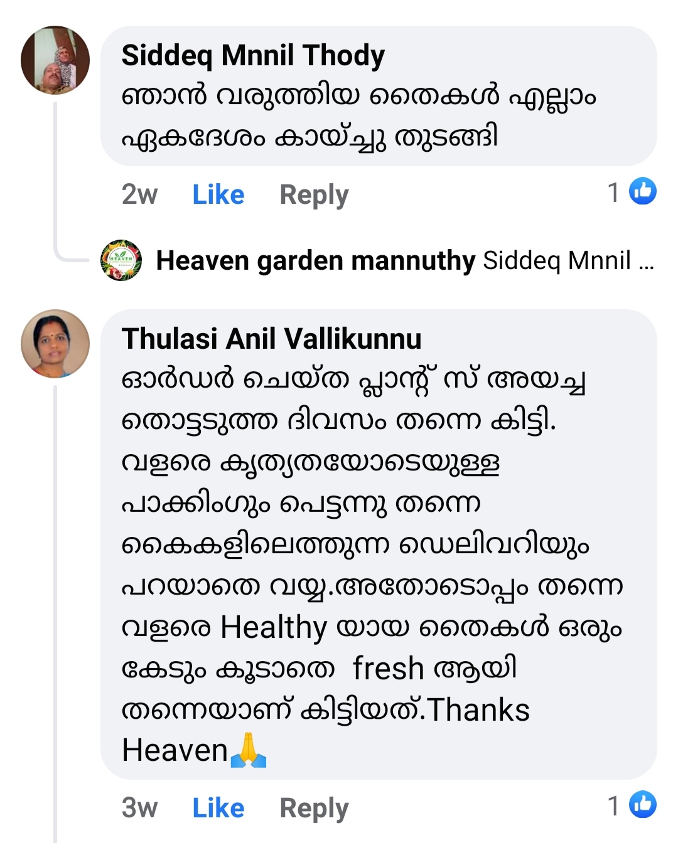View thumbs-up reaction on Thulasi's comment
This screenshot has width=678, height=843.
(643, 805)
